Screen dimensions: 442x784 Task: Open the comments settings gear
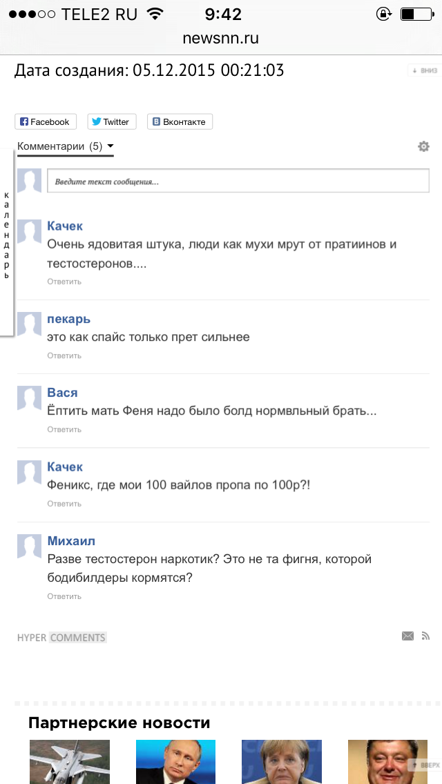click(423, 146)
